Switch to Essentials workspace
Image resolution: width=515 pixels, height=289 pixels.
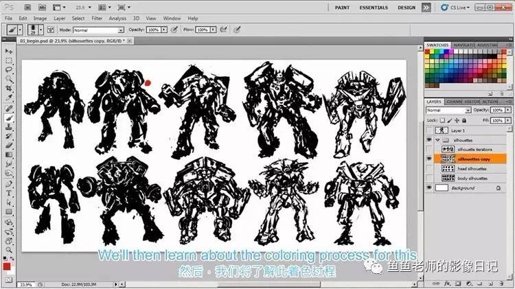click(x=374, y=8)
